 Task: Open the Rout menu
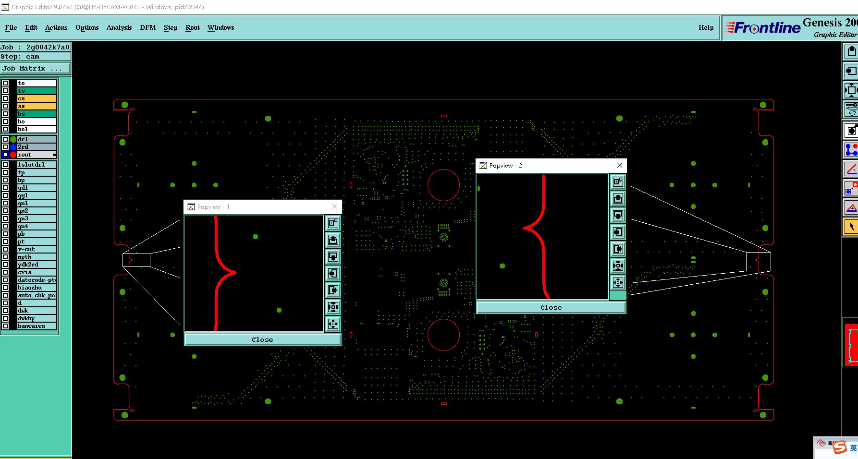(x=193, y=27)
